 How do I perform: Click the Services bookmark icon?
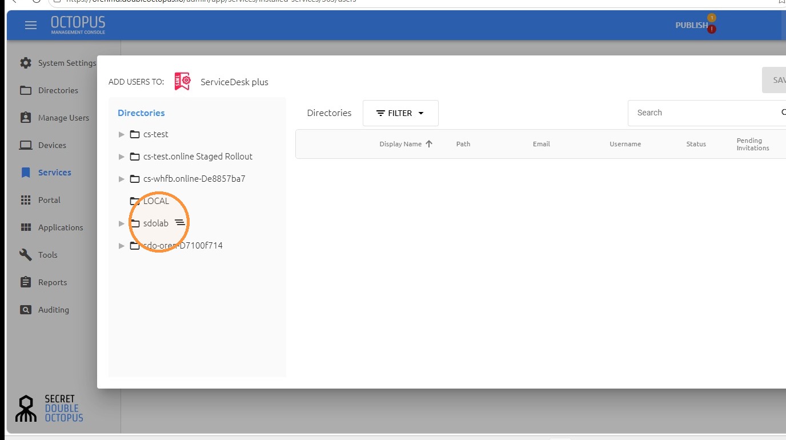click(x=26, y=173)
